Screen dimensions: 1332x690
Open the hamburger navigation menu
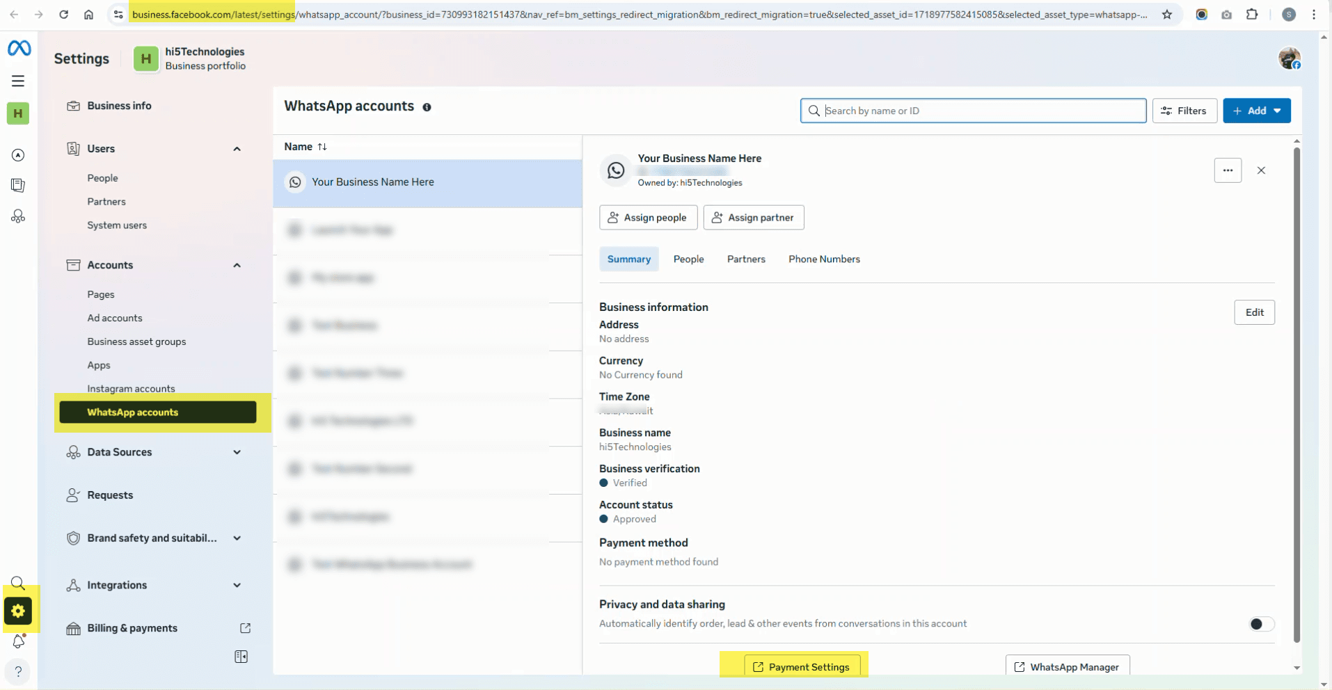pyautogui.click(x=17, y=81)
